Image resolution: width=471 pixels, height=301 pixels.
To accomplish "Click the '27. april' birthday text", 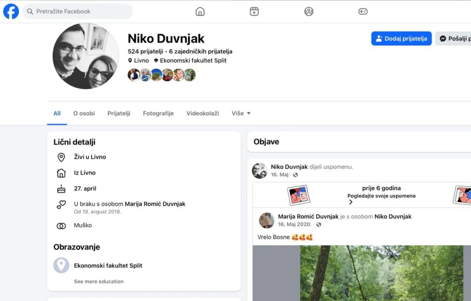I will tap(85, 189).
